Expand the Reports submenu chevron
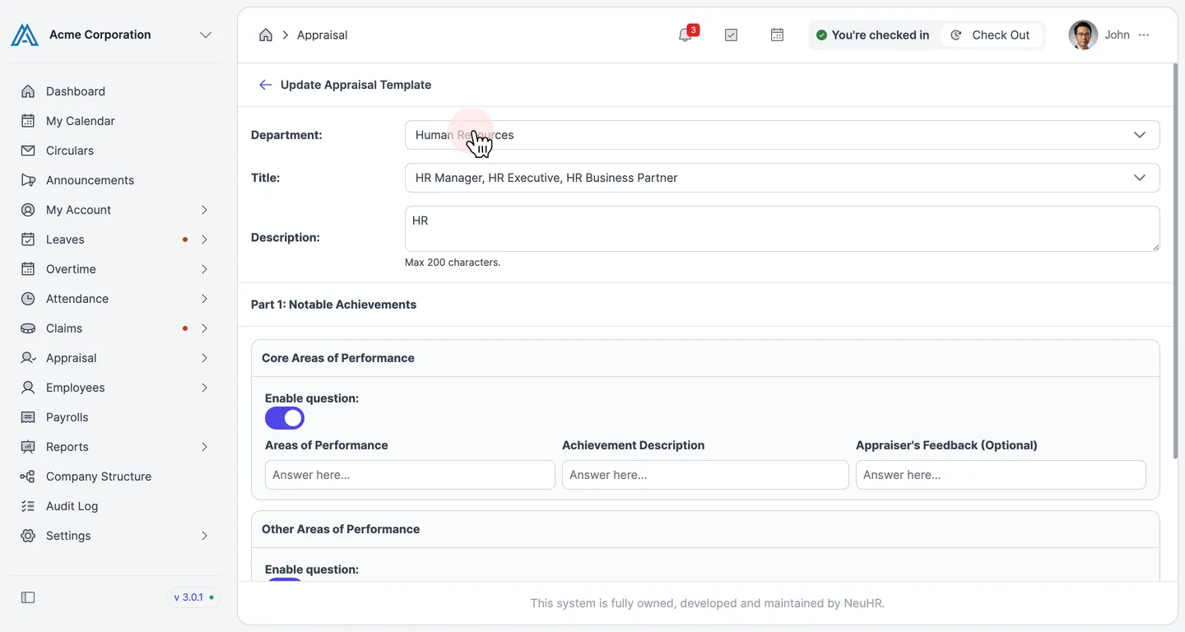 (x=204, y=447)
